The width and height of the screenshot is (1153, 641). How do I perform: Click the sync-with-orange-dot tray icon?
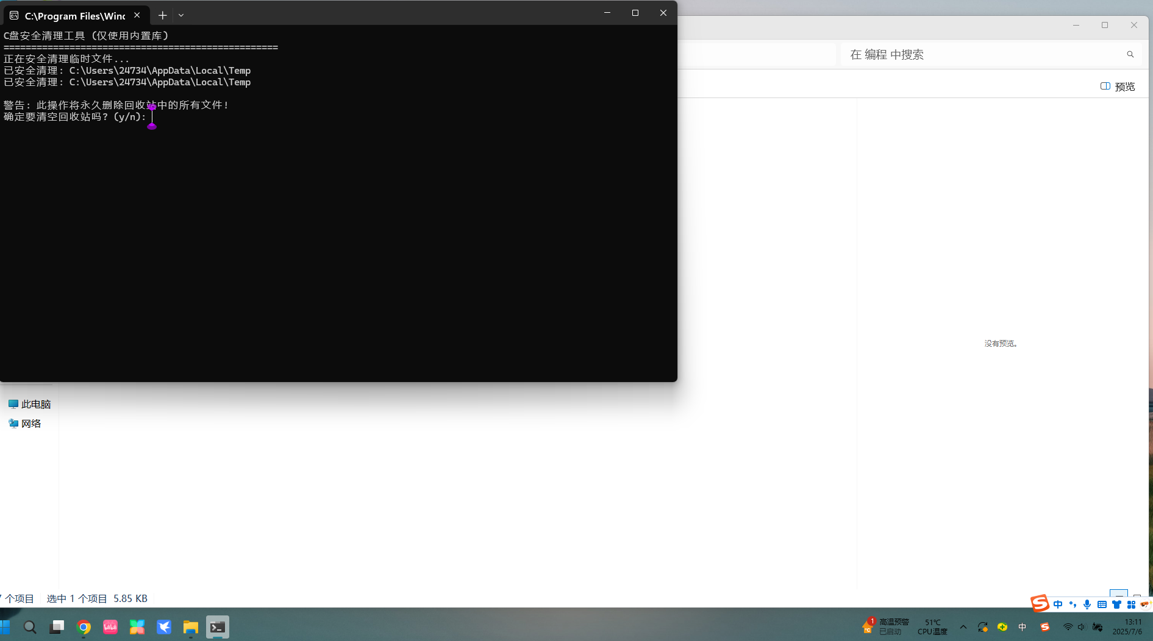pos(982,627)
